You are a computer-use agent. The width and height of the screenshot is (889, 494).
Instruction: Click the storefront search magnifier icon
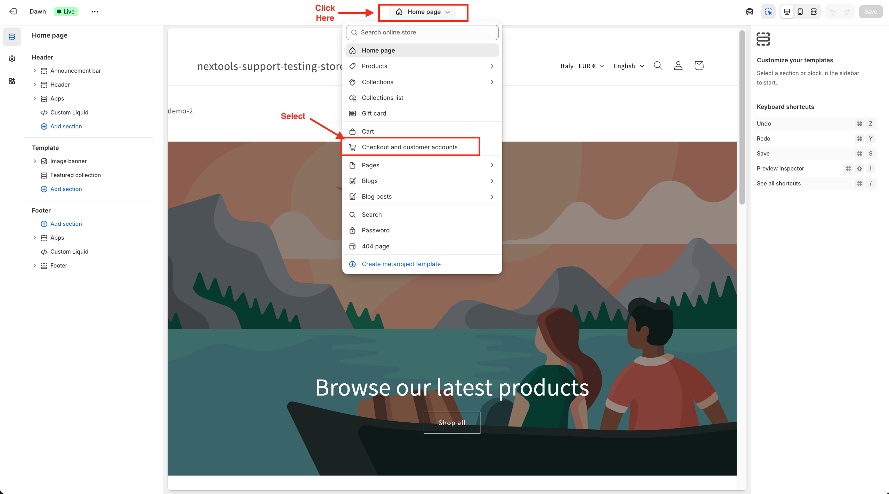pyautogui.click(x=658, y=65)
